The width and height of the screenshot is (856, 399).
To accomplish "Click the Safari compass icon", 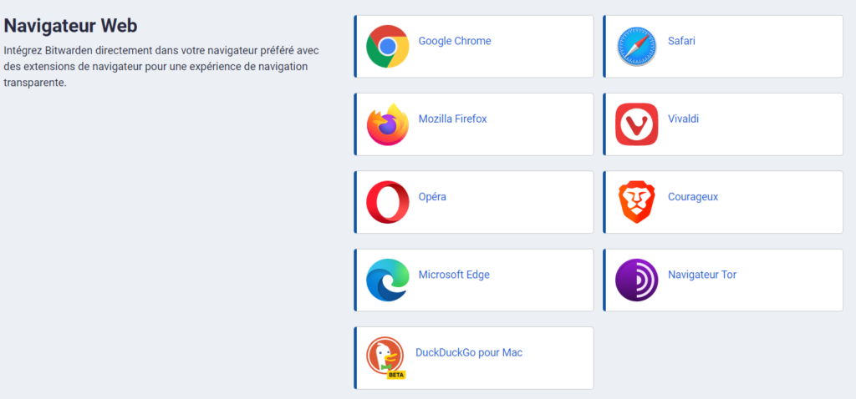I will tap(637, 47).
